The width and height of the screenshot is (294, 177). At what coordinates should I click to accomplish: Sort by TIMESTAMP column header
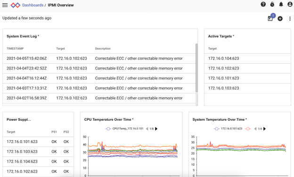pyautogui.click(x=15, y=49)
